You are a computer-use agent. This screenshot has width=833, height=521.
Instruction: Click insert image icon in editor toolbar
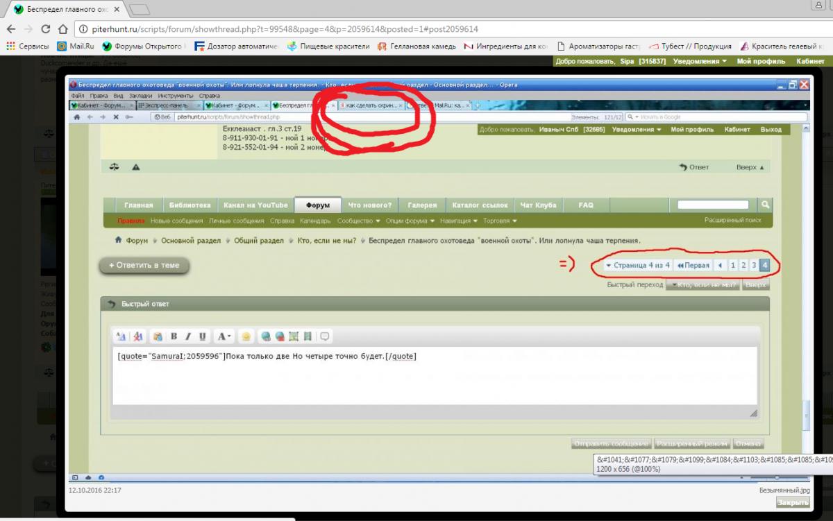pyautogui.click(x=294, y=336)
